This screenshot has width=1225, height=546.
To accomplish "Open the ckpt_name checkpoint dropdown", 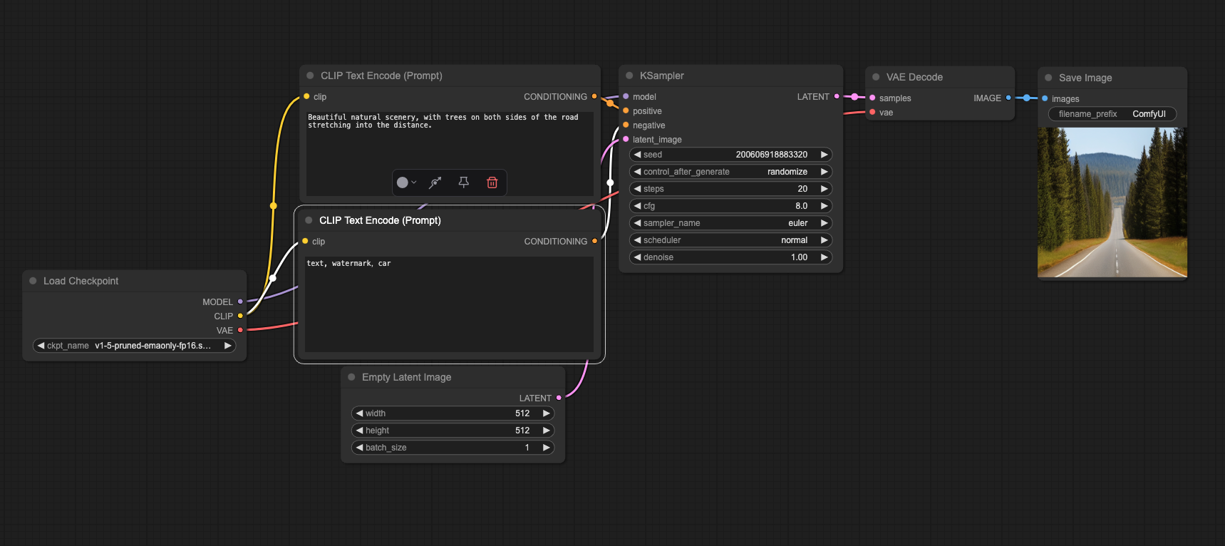I will click(134, 346).
